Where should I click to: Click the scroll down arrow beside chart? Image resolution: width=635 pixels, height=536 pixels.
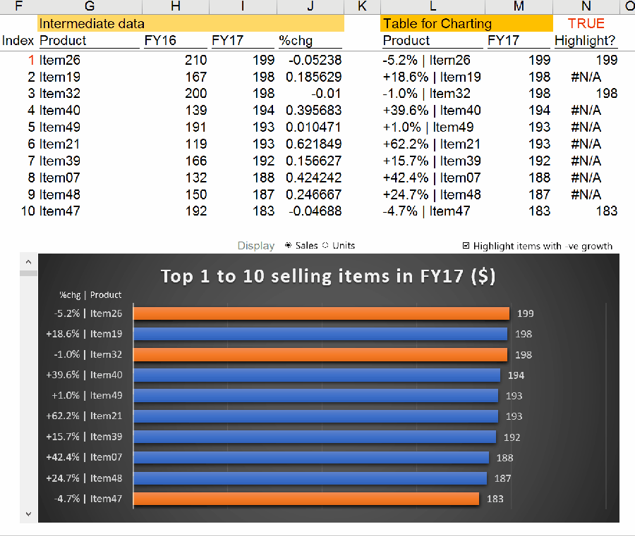tap(28, 514)
